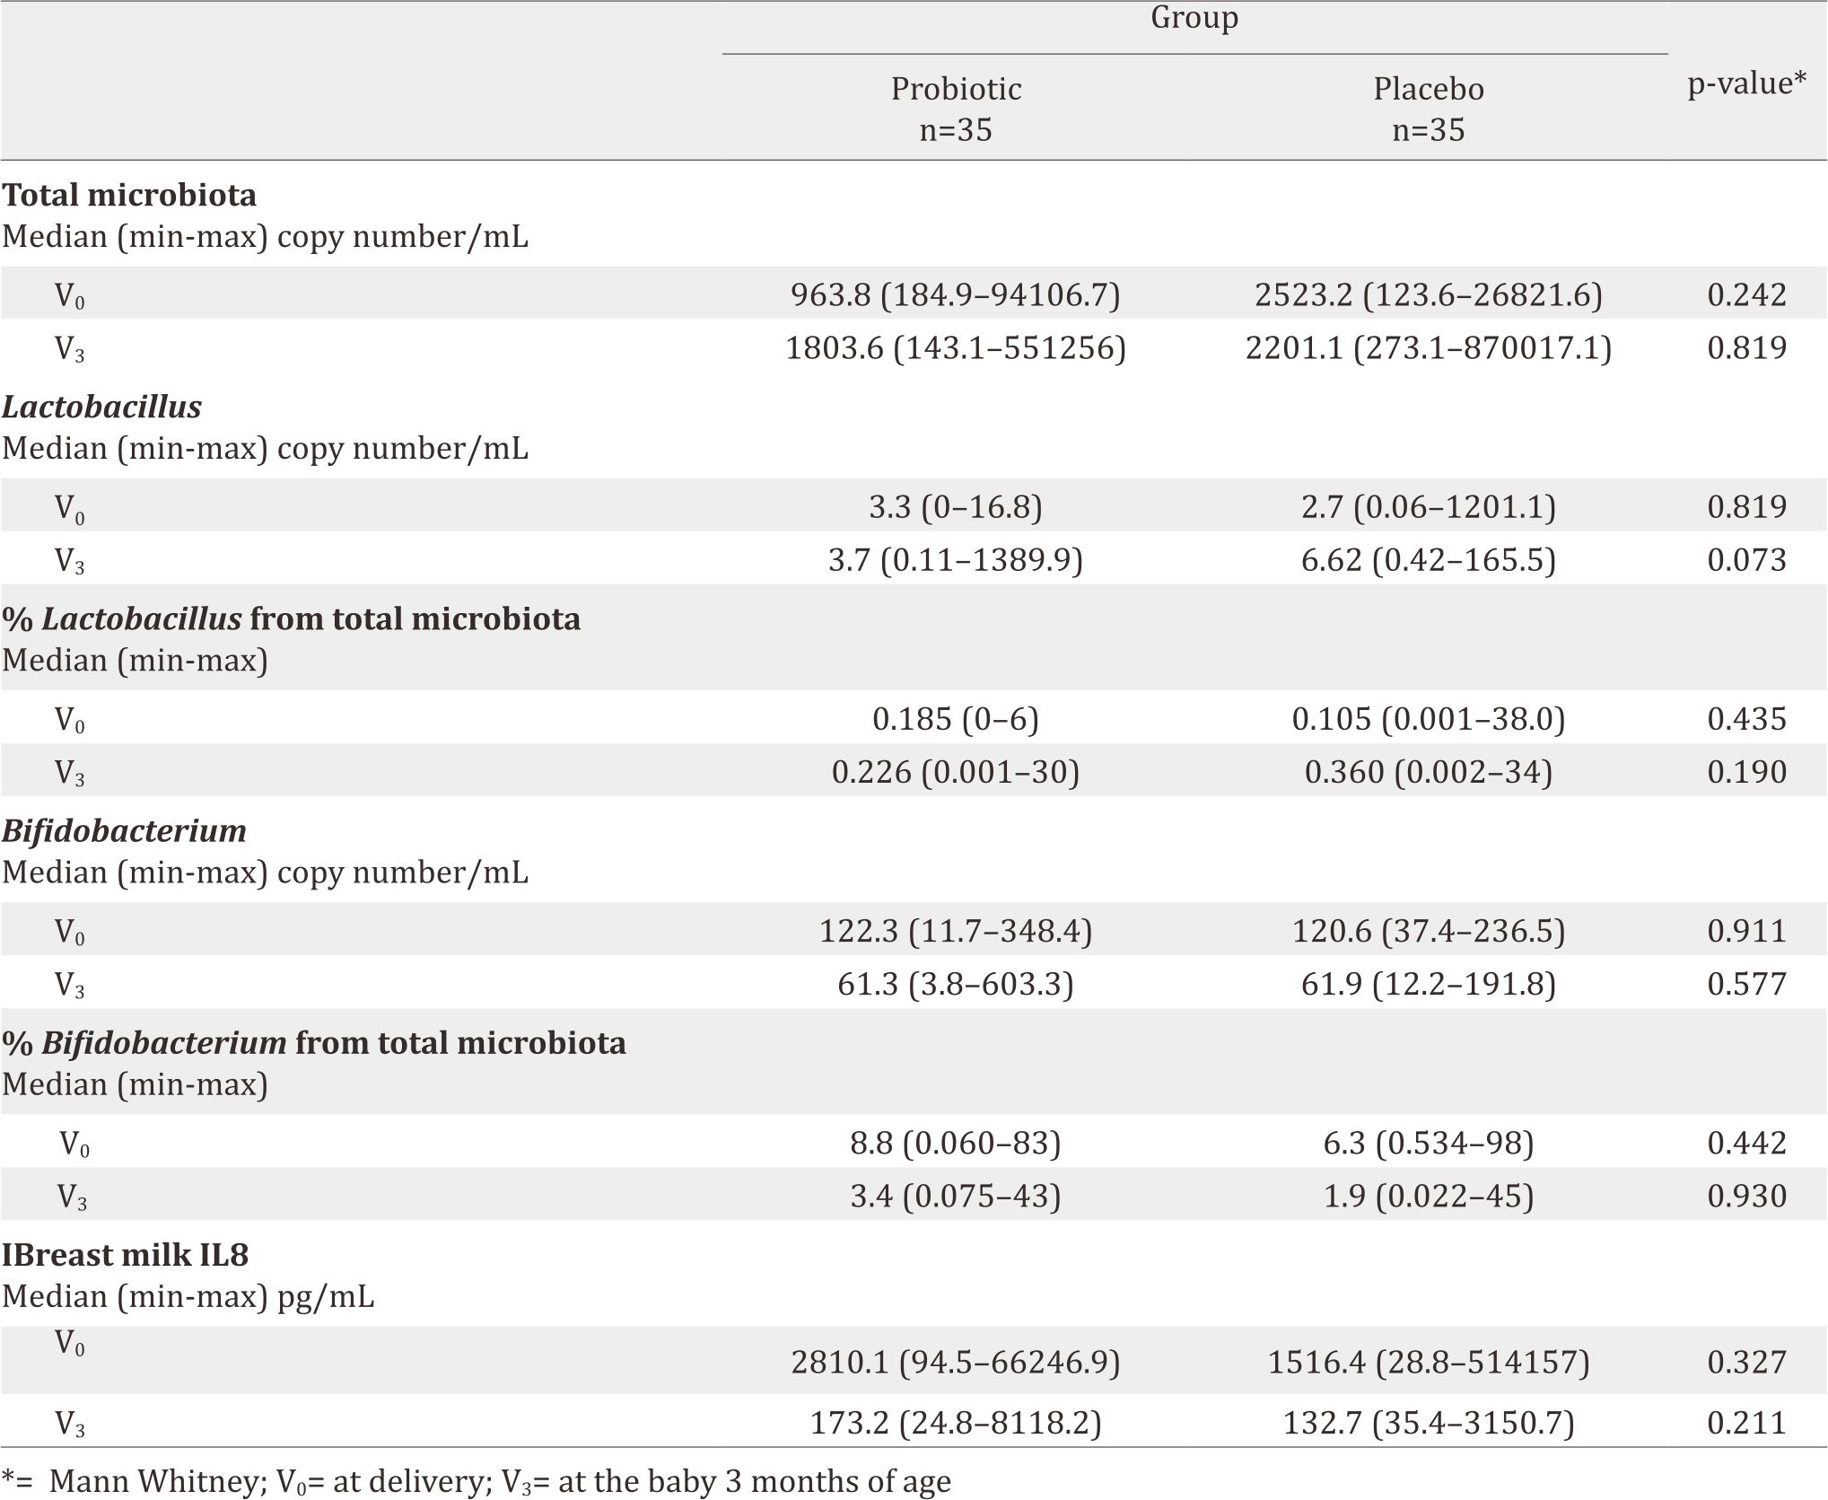The height and width of the screenshot is (1500, 1828).
Task: Select p-value '0.190'
Action: click(x=1746, y=772)
